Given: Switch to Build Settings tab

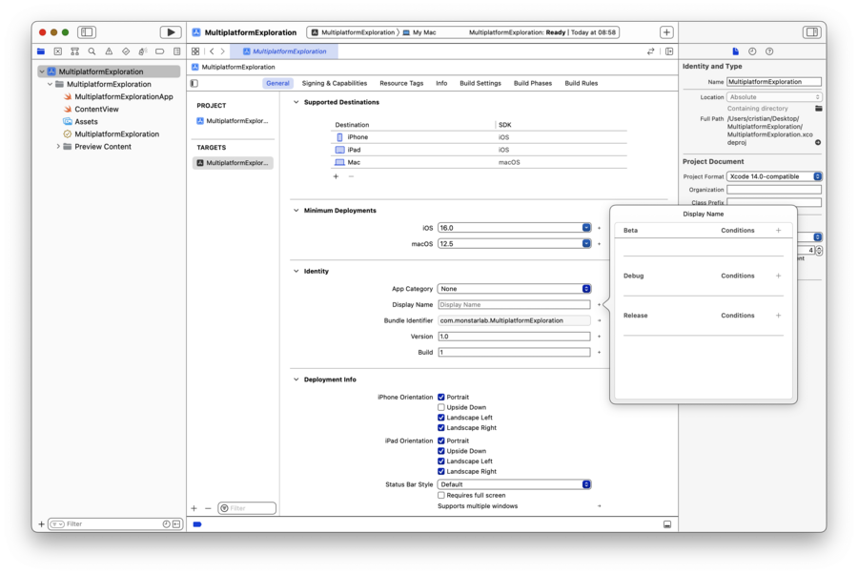Looking at the screenshot, I should coord(480,83).
